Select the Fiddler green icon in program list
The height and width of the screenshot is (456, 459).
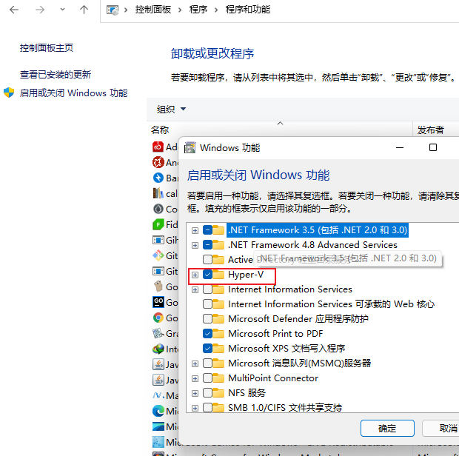pos(158,224)
